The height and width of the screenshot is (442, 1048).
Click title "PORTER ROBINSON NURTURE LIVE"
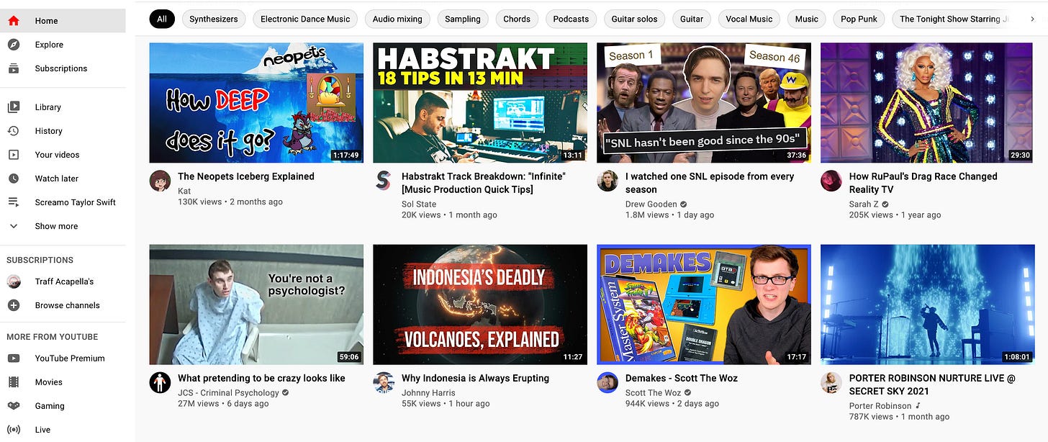tap(932, 384)
